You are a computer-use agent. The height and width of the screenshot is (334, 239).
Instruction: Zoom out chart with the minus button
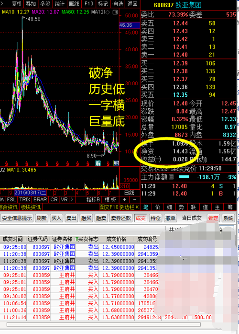click(134, 200)
